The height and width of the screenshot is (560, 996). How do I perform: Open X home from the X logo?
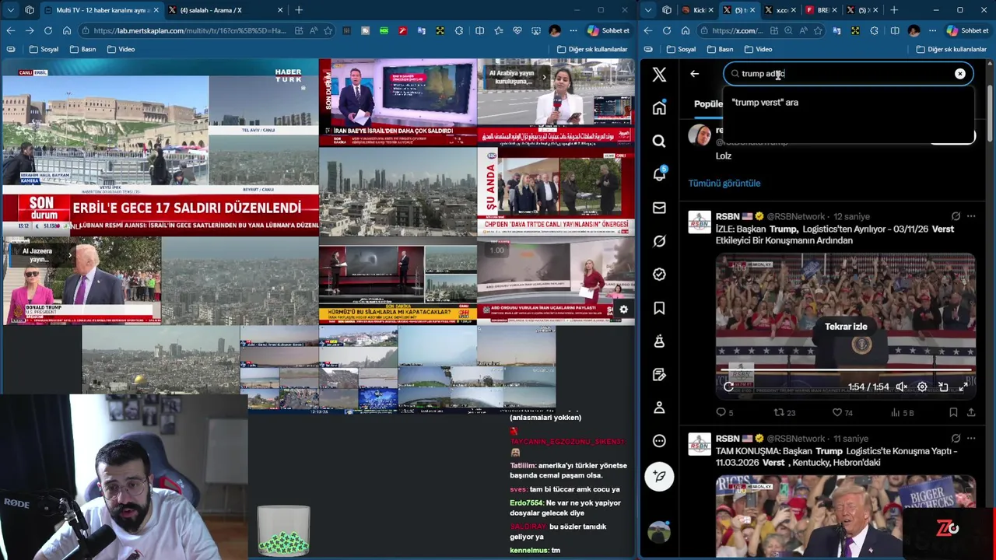(659, 75)
